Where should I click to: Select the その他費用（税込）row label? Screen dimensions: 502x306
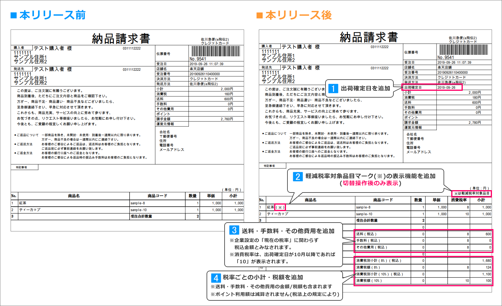click(372, 247)
